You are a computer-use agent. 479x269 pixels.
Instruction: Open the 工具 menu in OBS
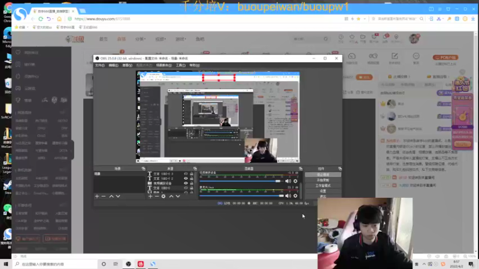click(181, 65)
